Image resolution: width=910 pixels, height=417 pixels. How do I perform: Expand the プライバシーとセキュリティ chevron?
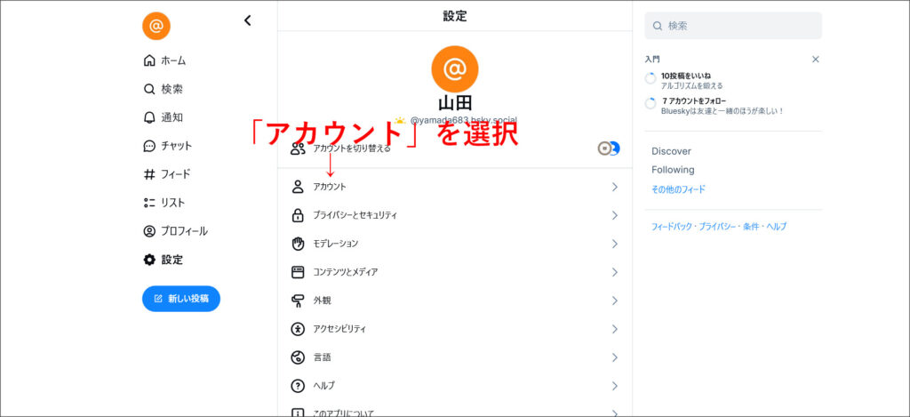coord(615,215)
